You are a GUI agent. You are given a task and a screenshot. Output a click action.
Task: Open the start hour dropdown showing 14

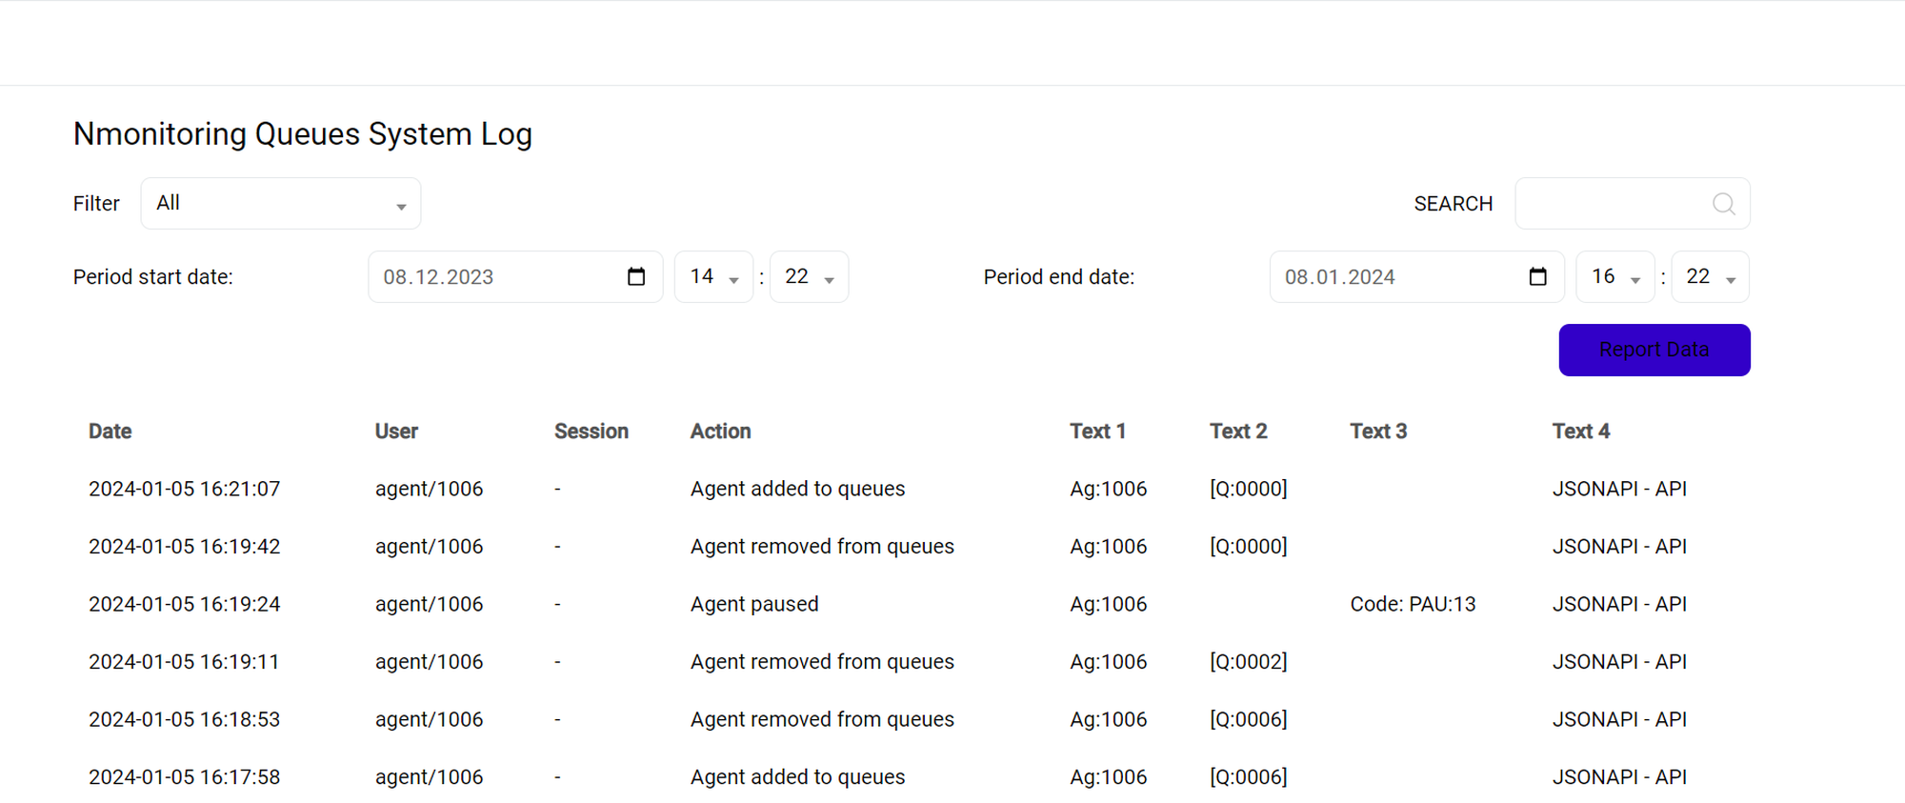713,277
